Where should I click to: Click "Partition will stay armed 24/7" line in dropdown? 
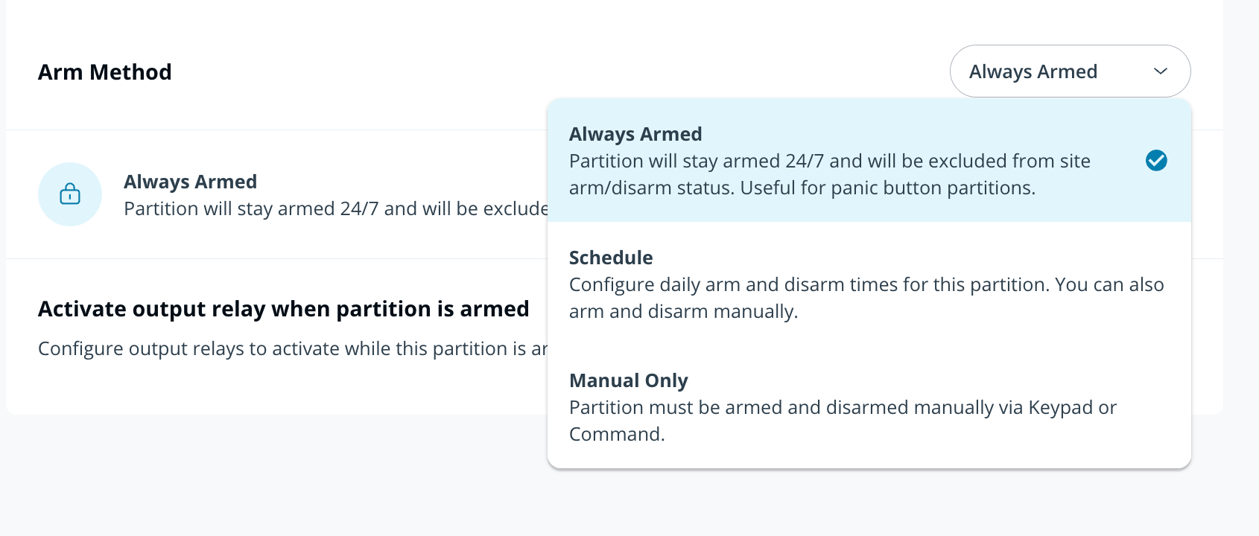829,161
